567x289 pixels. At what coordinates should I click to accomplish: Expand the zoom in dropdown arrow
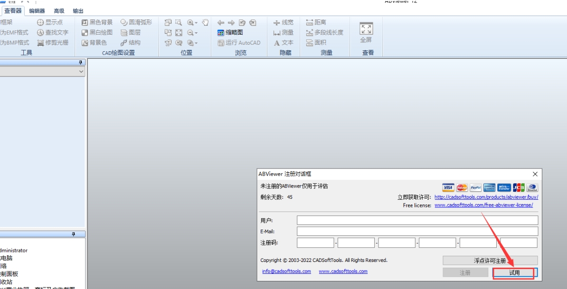pyautogui.click(x=196, y=23)
